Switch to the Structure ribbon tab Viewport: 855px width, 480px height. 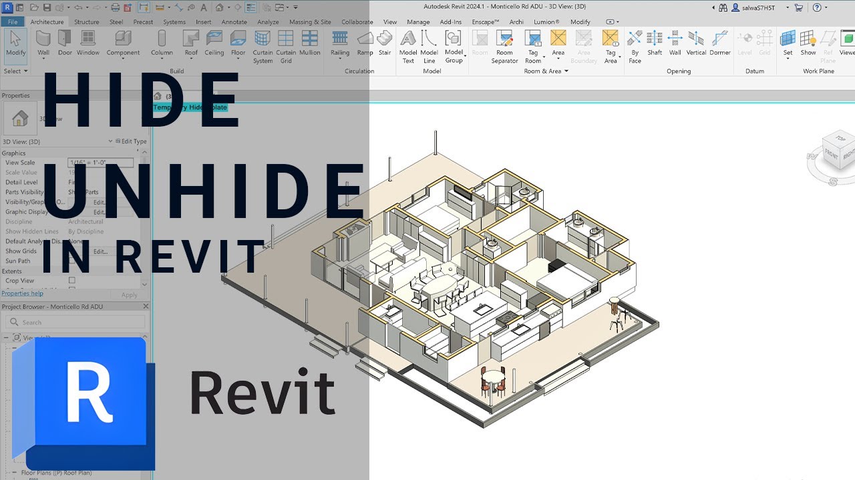pos(86,21)
